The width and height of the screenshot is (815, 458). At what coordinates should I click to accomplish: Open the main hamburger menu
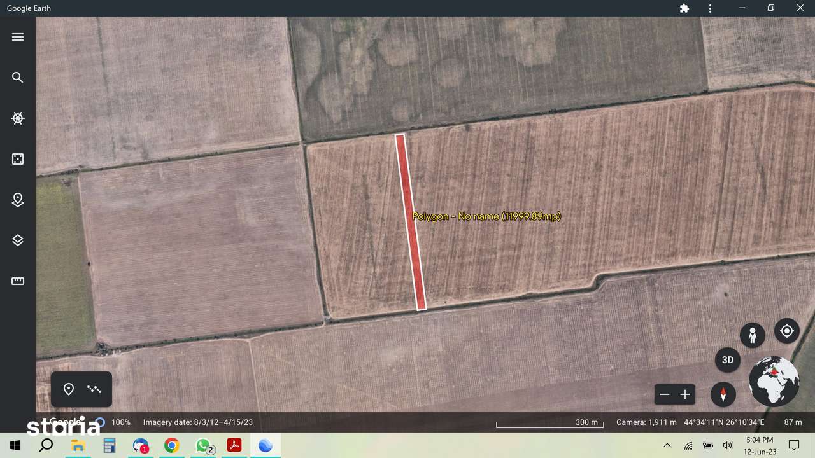[x=17, y=36]
